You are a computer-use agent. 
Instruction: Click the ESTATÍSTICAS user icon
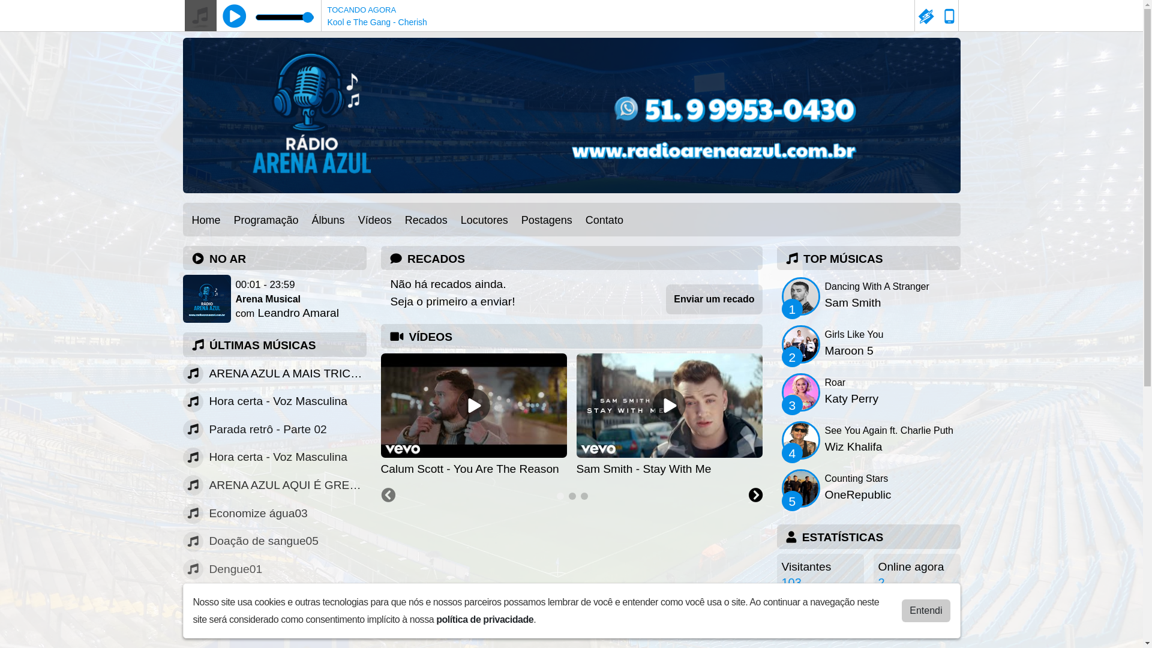[791, 537]
